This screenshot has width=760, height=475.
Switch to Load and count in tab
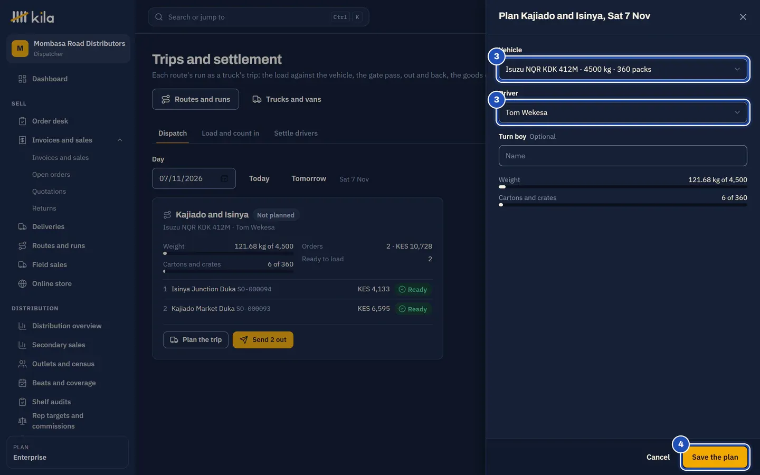tap(230, 134)
